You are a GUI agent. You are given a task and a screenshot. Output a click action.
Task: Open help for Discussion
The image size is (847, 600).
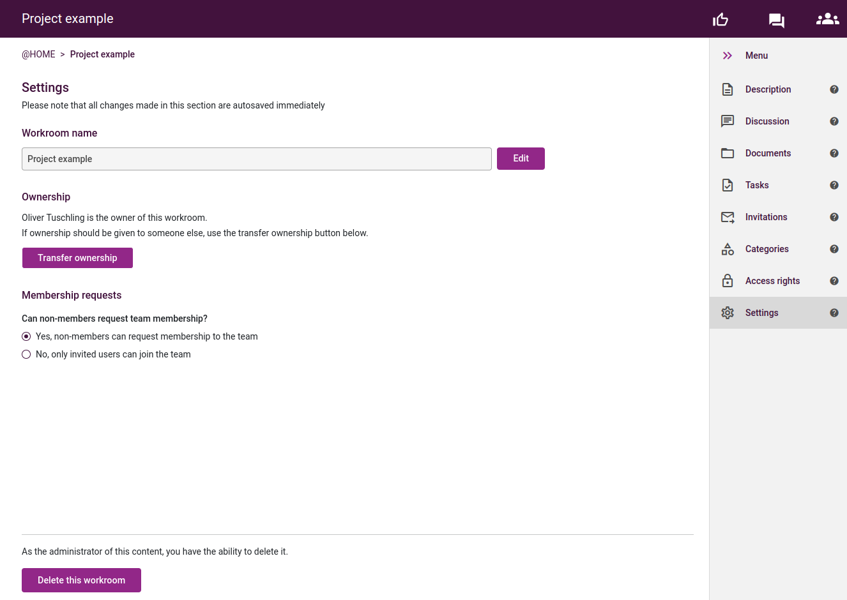click(x=834, y=121)
